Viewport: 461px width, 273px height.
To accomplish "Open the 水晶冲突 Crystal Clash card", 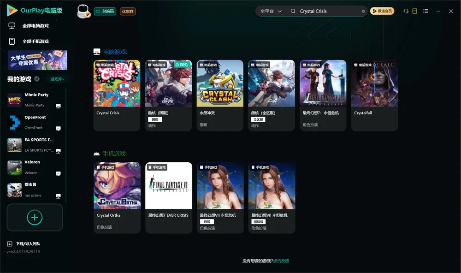I will (x=220, y=95).
